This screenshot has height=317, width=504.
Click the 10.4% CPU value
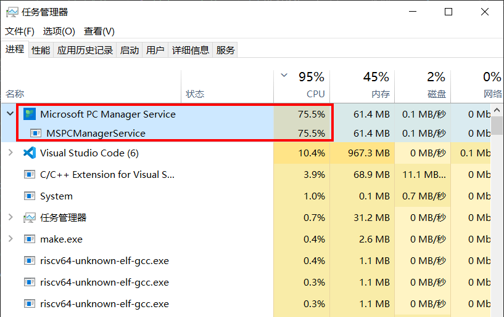pos(312,153)
